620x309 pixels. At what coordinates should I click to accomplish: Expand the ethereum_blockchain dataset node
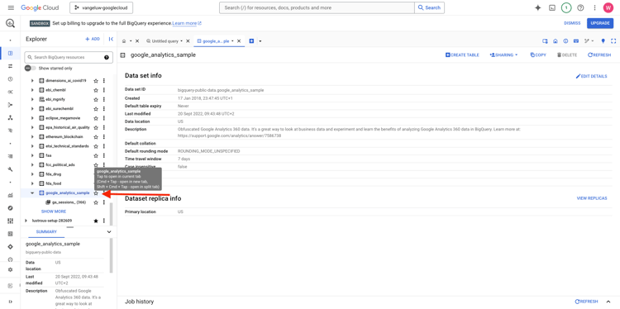tap(32, 136)
